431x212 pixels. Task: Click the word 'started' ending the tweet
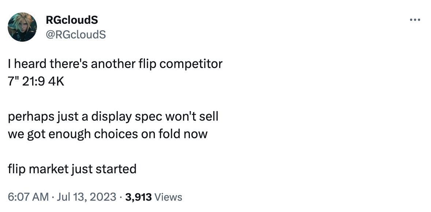pyautogui.click(x=116, y=169)
